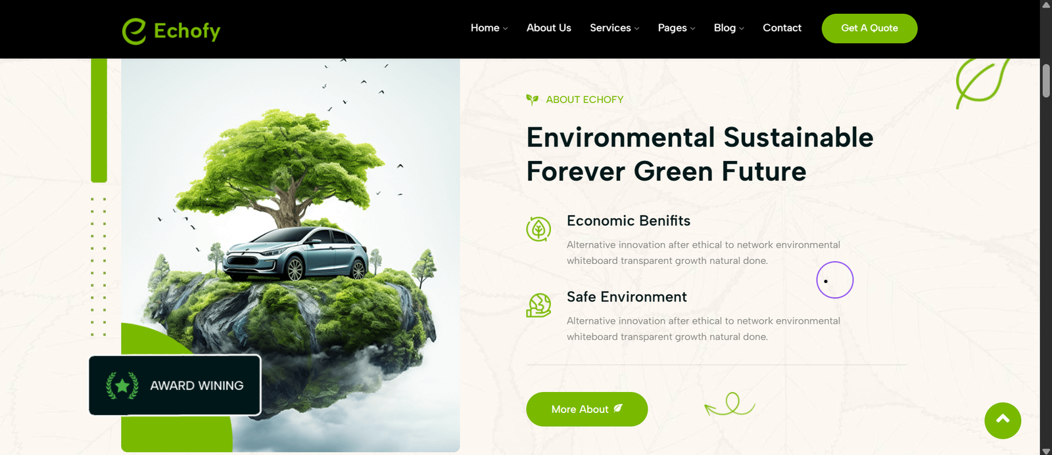Click the decorative leaf outline at top right
This screenshot has width=1052, height=455.
[x=982, y=83]
